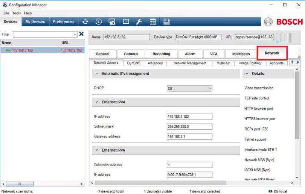Open the Filter combo box dropdown arrow
The height and width of the screenshot is (194, 305).
click(x=75, y=34)
